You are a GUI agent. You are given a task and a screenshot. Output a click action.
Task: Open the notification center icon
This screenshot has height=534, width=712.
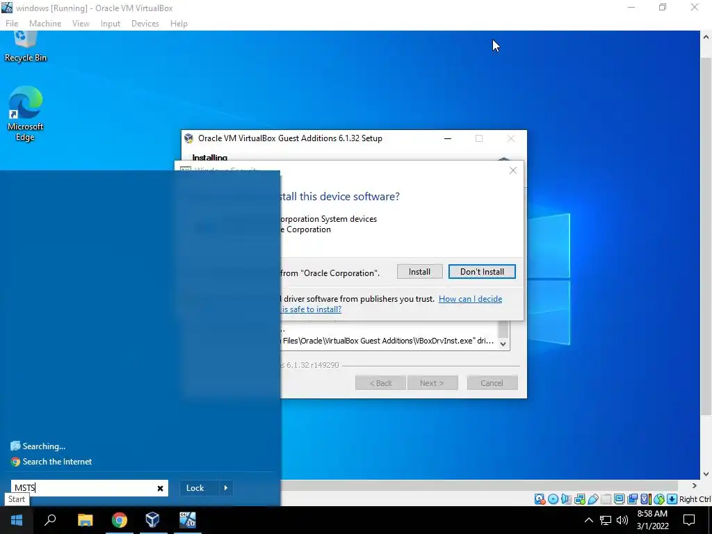(689, 520)
